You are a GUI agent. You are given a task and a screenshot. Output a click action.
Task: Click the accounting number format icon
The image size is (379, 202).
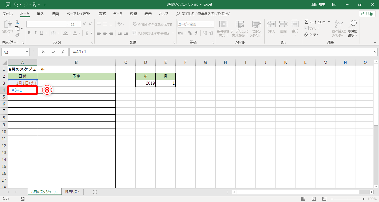(181, 33)
